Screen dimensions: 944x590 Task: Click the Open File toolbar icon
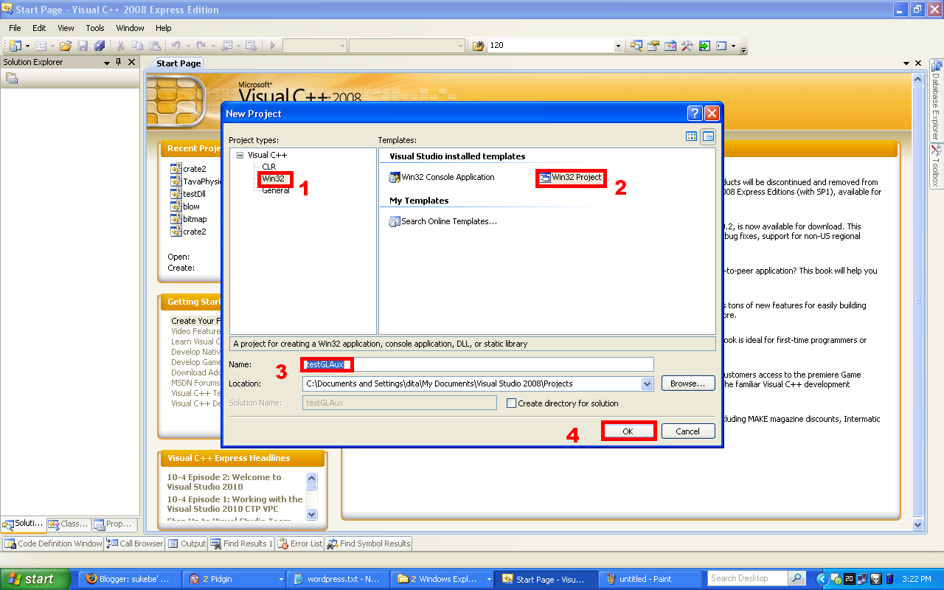66,46
